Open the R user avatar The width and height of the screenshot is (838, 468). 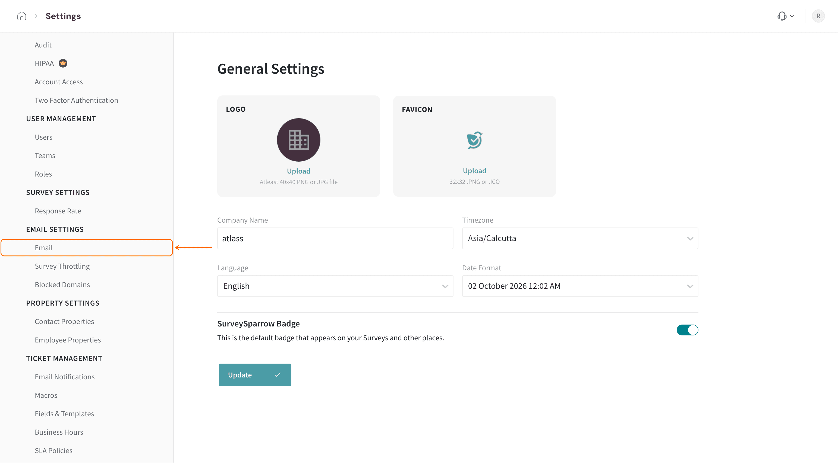(x=818, y=16)
